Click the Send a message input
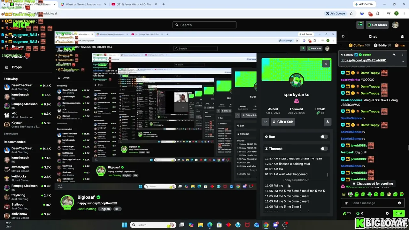This screenshot has height=230, width=409. point(373,203)
